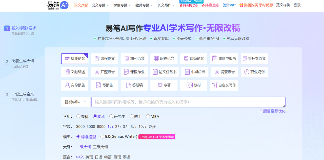Click the 期刊论文 journal icon
Viewport: 324px width, 160px height.
click(x=127, y=59)
